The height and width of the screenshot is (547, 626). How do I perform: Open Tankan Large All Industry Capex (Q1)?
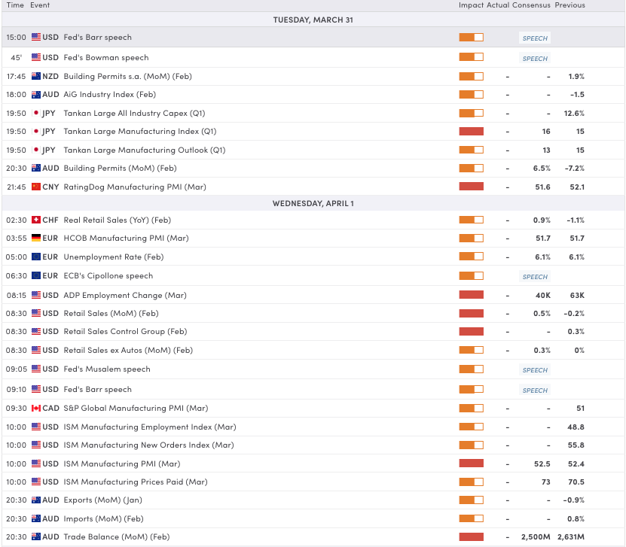pos(135,113)
